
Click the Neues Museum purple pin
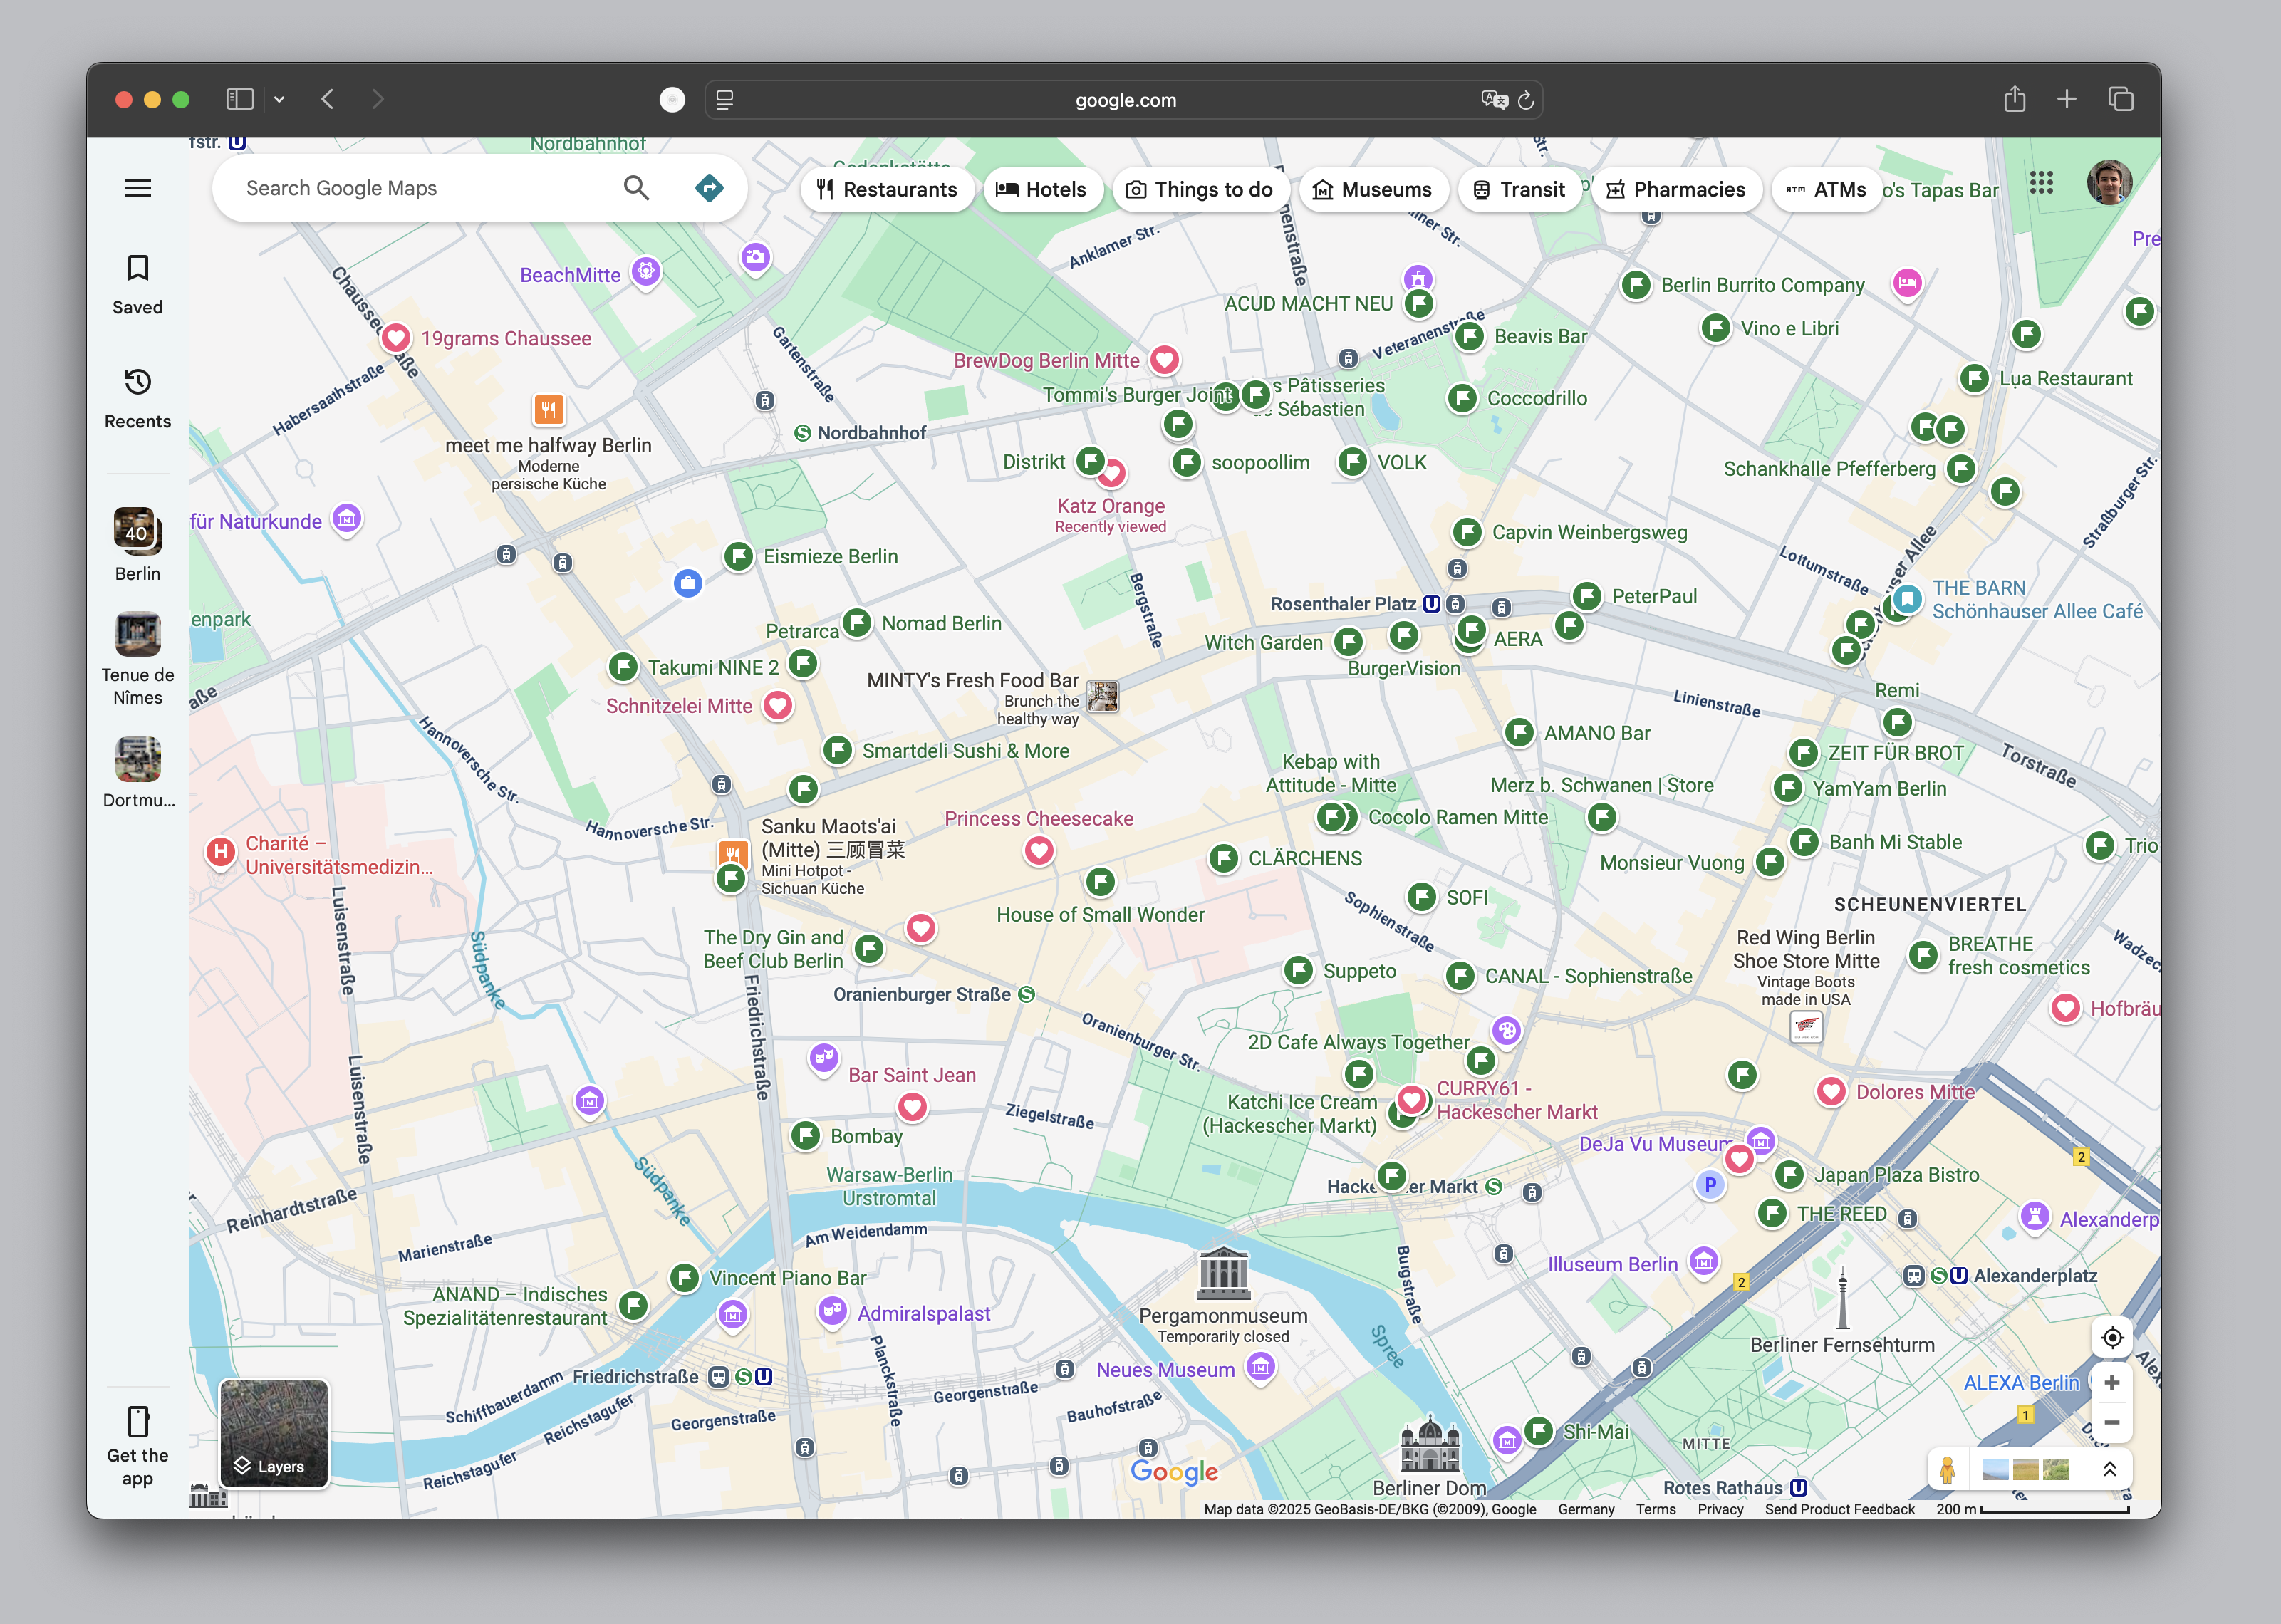click(1261, 1367)
